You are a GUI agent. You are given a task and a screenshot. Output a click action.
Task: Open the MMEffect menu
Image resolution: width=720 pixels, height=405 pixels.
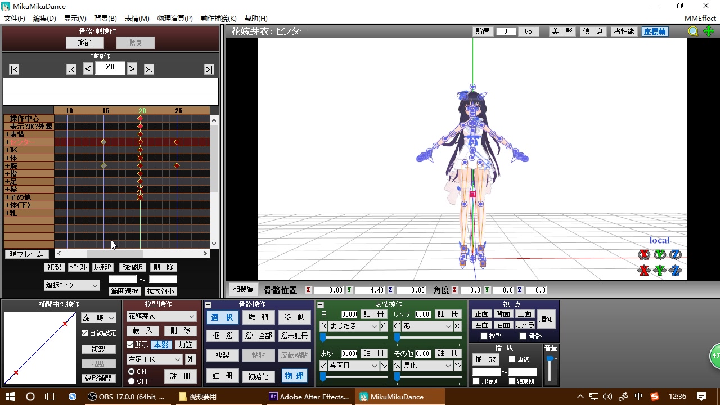700,19
